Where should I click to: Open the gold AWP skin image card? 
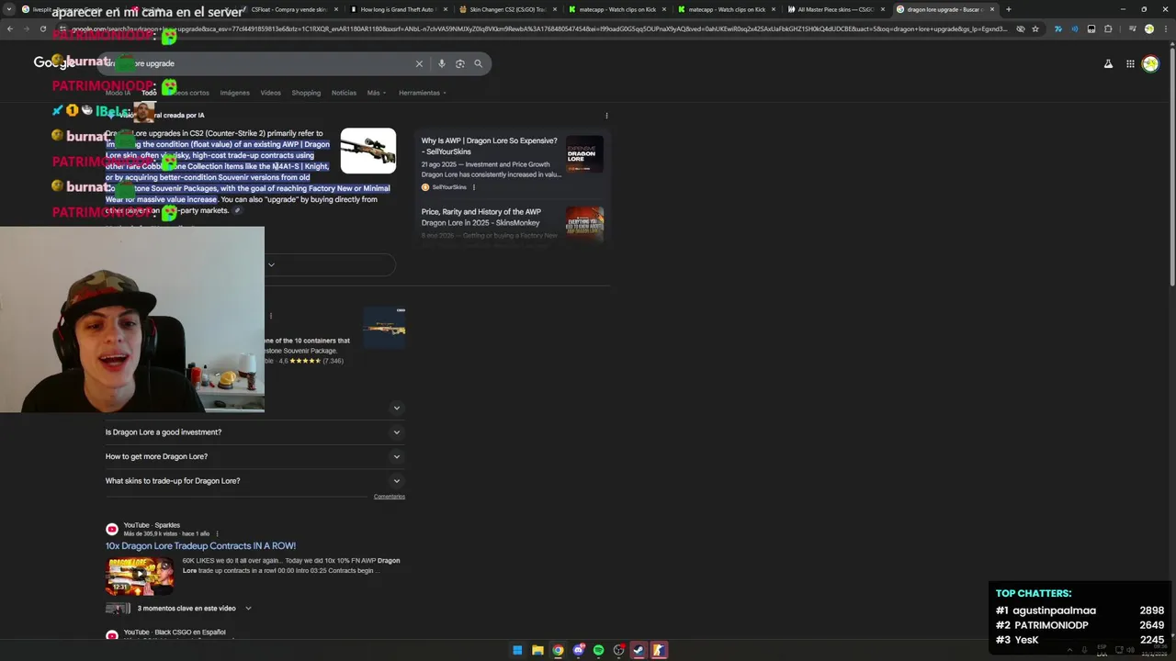click(384, 328)
